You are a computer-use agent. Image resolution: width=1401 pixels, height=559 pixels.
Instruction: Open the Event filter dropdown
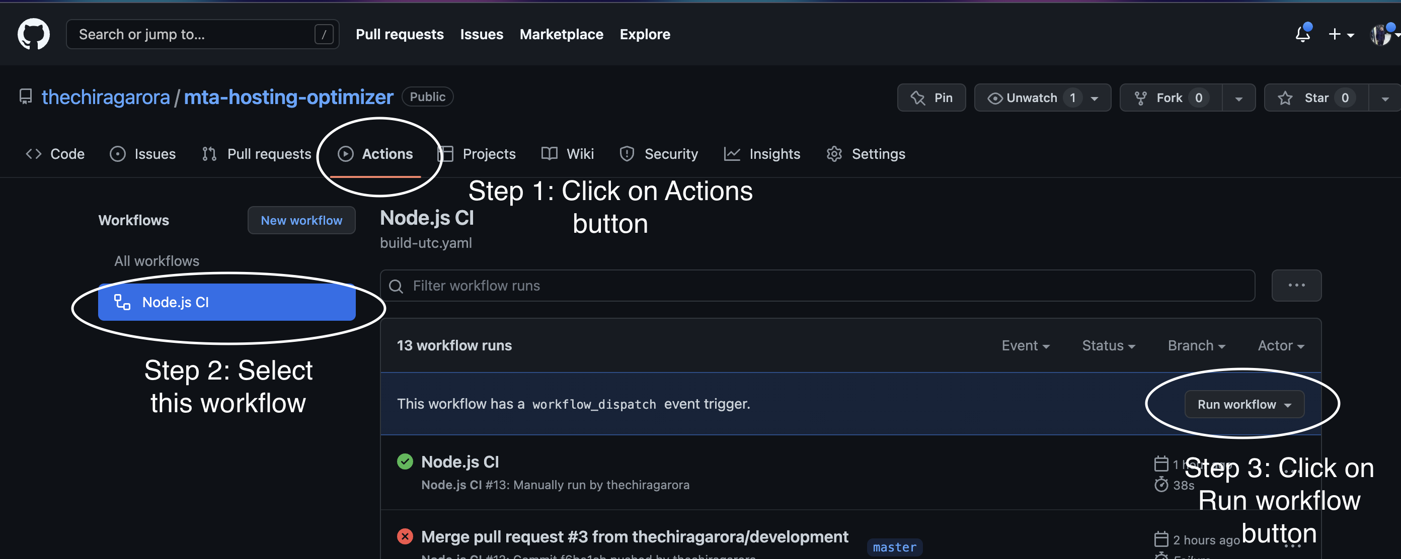pyautogui.click(x=1025, y=345)
